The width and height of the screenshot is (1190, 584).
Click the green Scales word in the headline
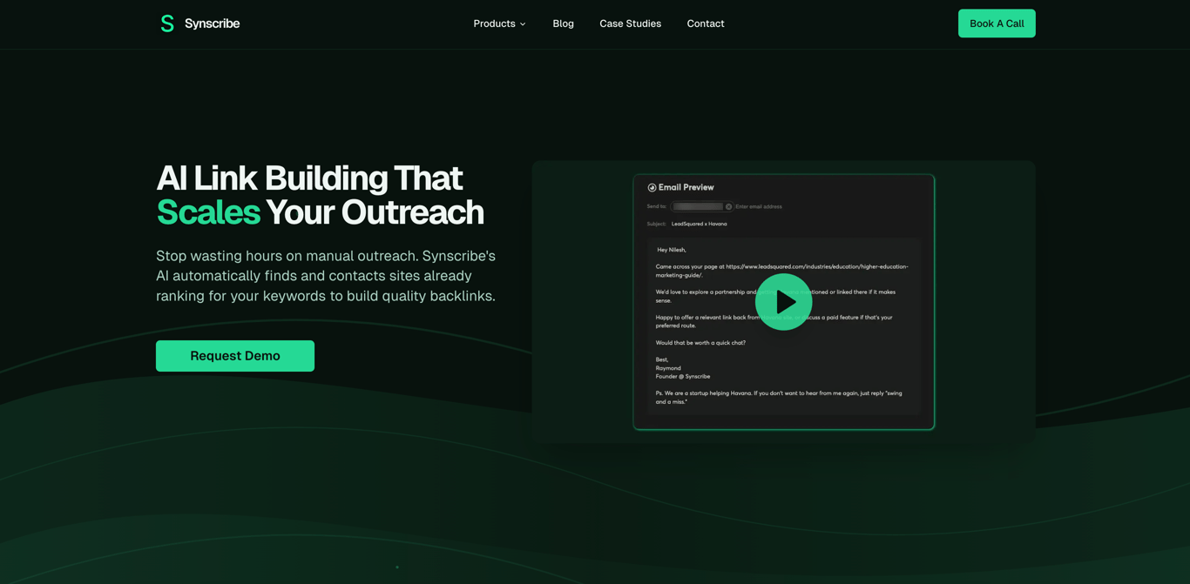208,212
